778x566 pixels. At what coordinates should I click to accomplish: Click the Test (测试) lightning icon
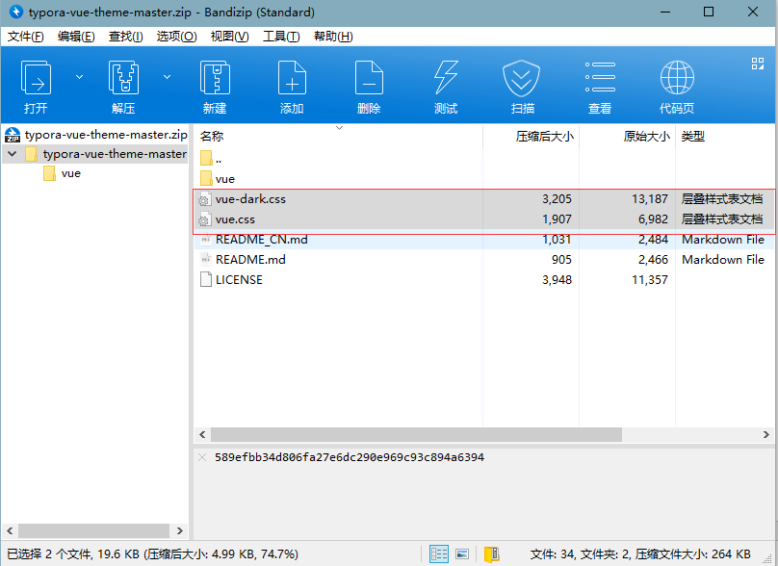446,78
